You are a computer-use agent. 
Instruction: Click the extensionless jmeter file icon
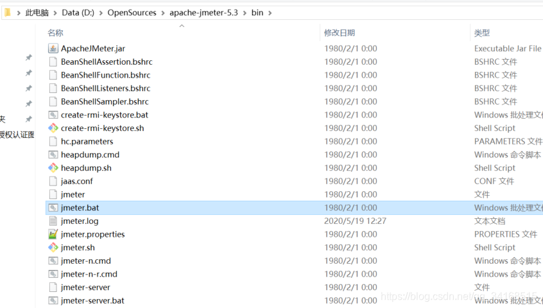(x=53, y=194)
